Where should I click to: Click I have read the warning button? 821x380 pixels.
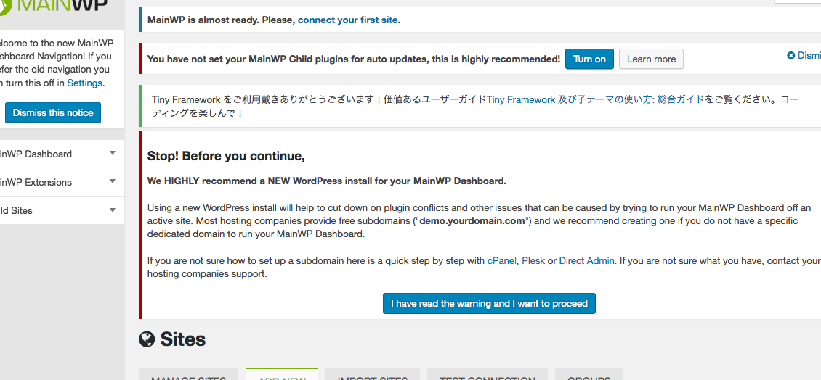click(x=489, y=303)
